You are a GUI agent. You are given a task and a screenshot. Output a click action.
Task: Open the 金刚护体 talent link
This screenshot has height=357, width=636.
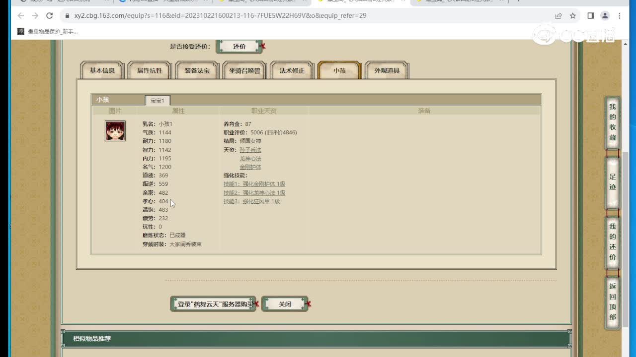(x=250, y=167)
